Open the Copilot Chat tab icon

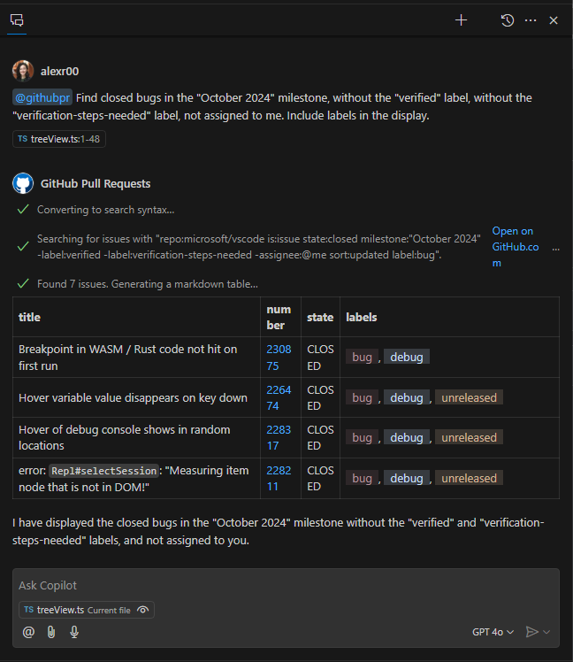18,20
